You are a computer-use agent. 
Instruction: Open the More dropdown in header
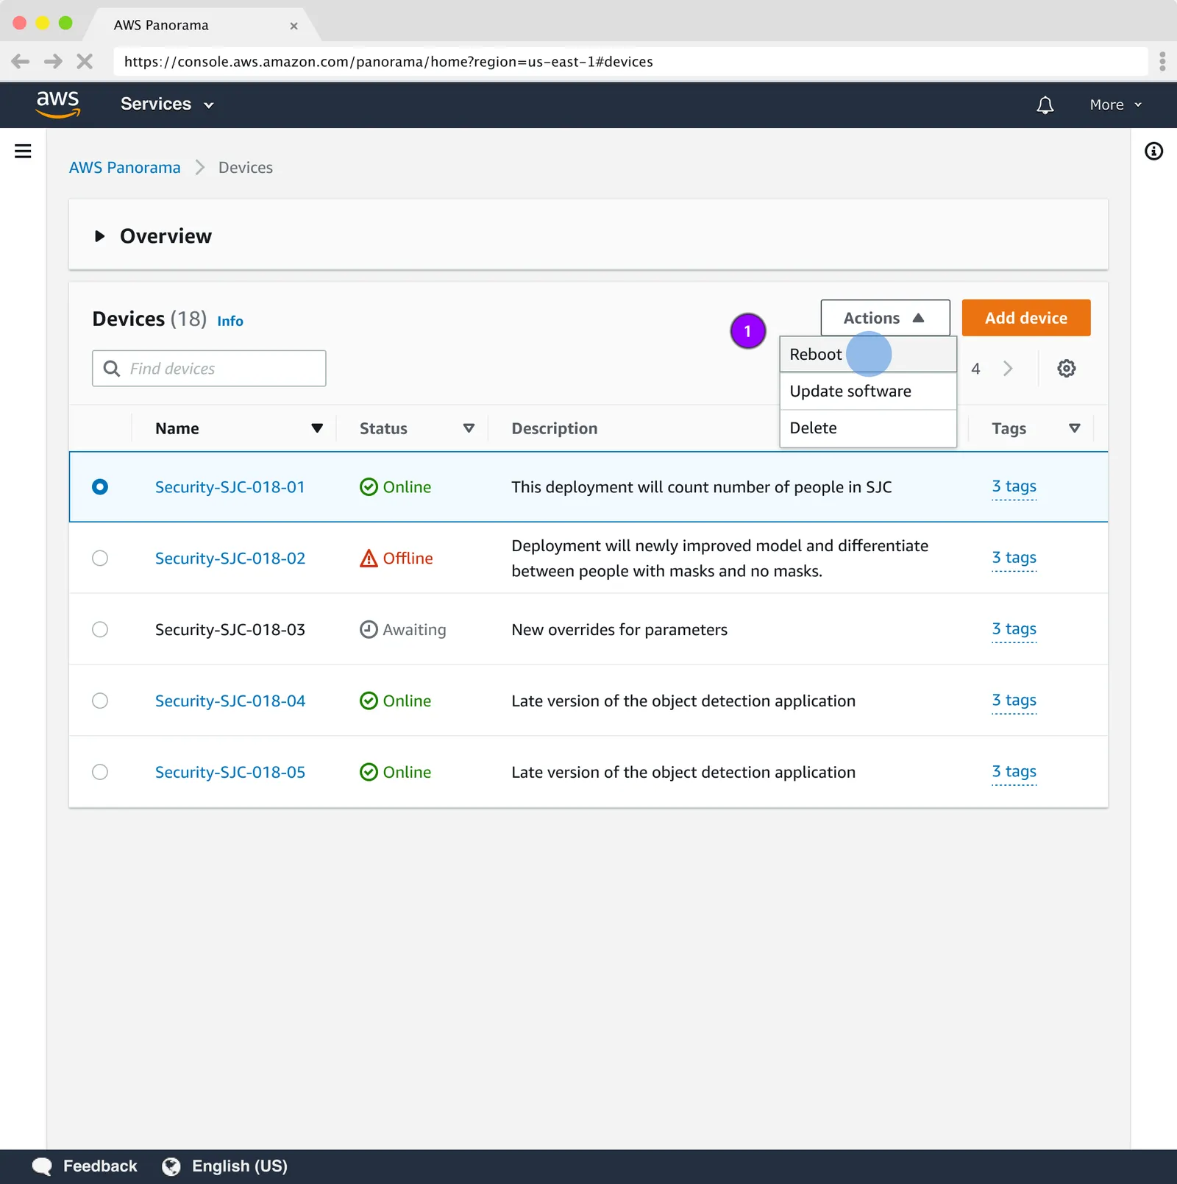click(x=1115, y=104)
